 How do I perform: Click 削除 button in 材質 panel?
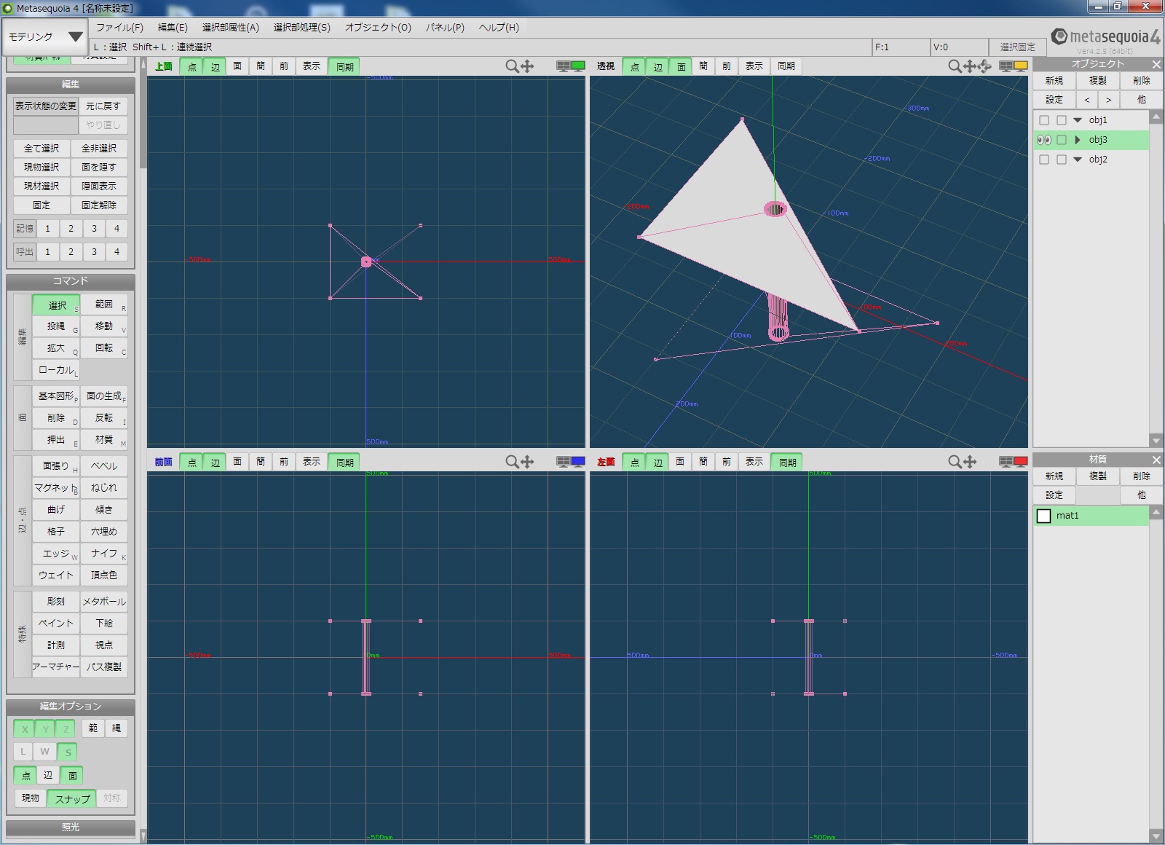click(1142, 476)
